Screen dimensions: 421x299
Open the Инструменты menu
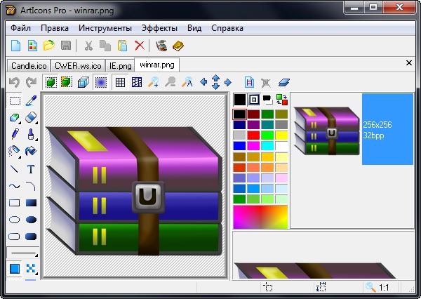tap(105, 28)
